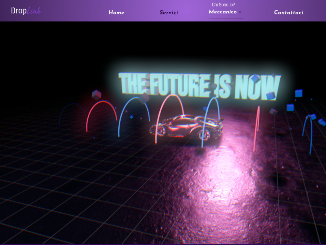Open the Contattaci link
326x245 pixels.
click(x=289, y=12)
